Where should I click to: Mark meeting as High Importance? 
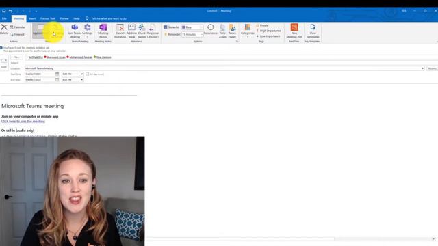268,31
